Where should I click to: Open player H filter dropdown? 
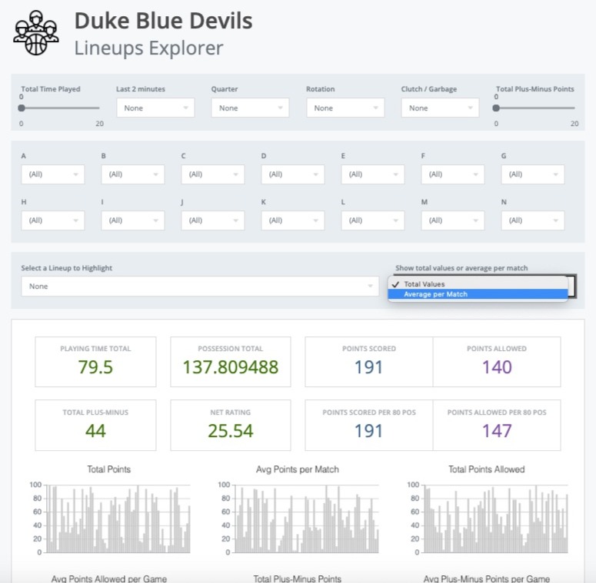tap(53, 220)
